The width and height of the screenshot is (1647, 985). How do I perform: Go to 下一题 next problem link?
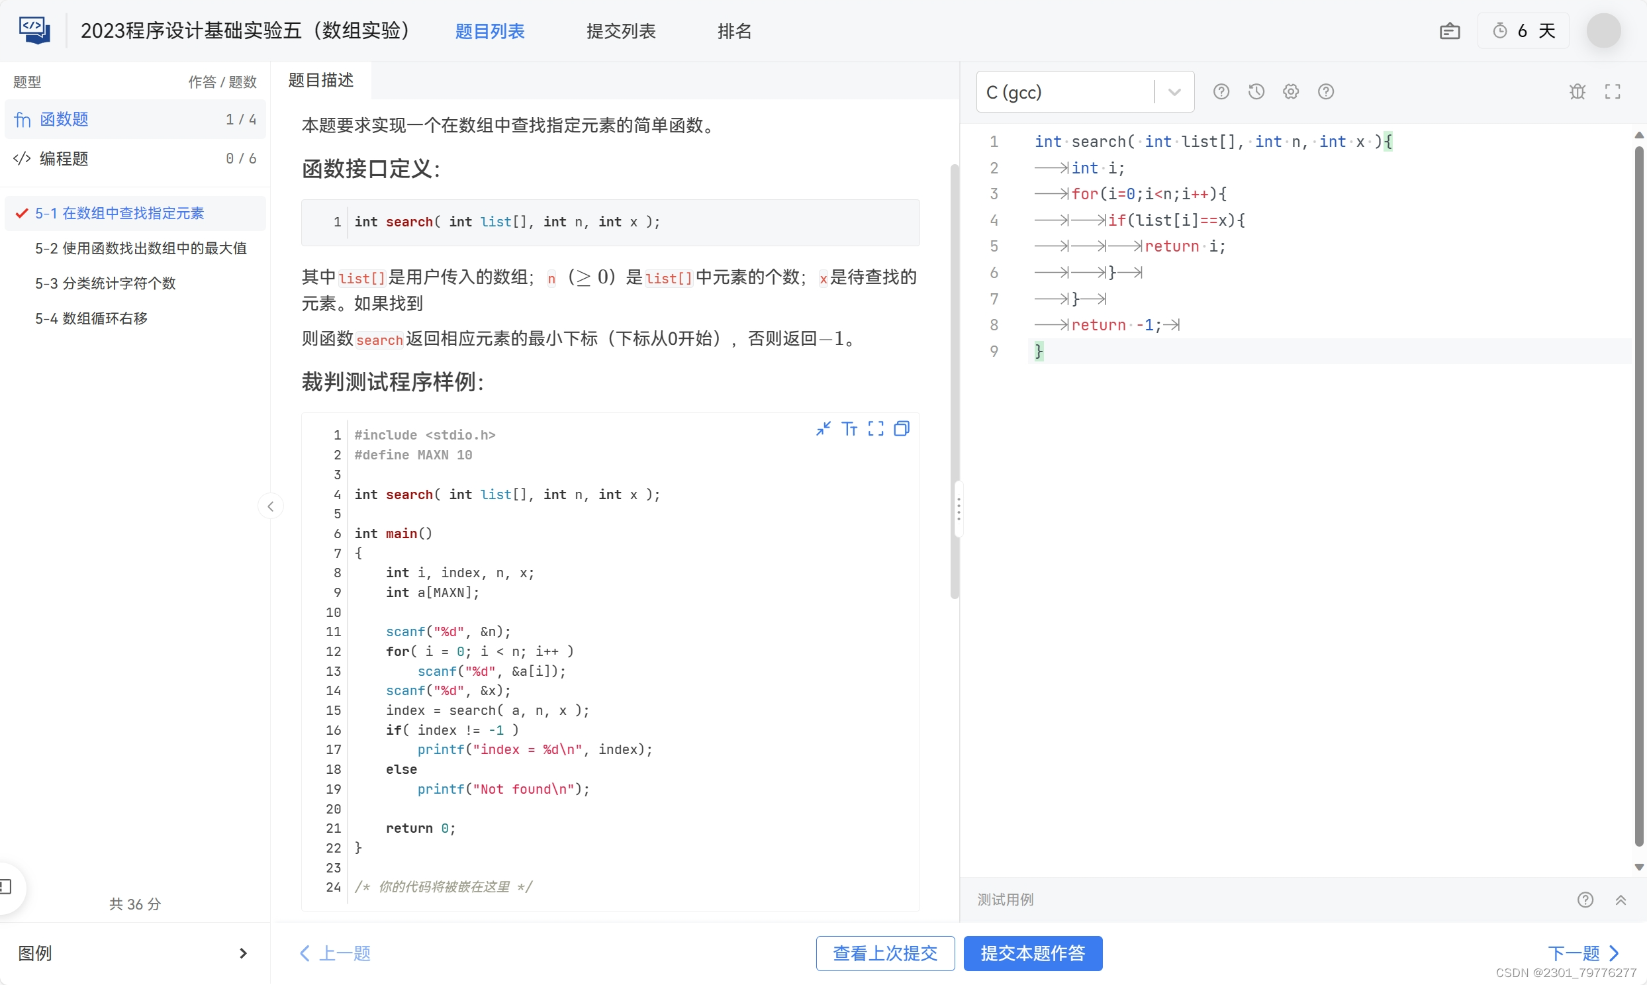pyautogui.click(x=1583, y=954)
